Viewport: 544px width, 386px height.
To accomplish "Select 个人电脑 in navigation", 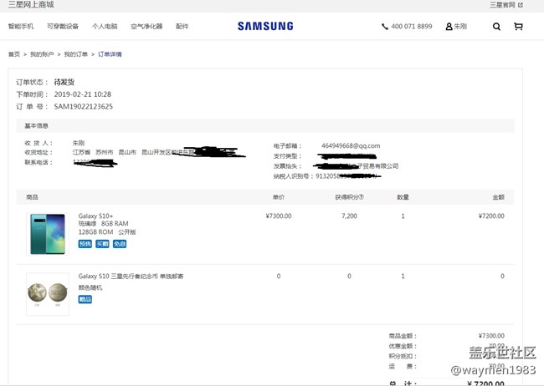I will coord(105,27).
